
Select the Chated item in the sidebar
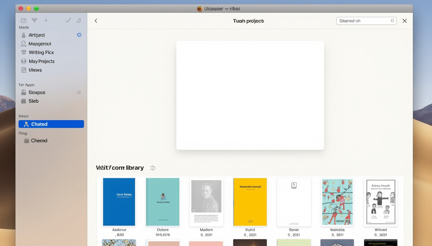(39, 124)
